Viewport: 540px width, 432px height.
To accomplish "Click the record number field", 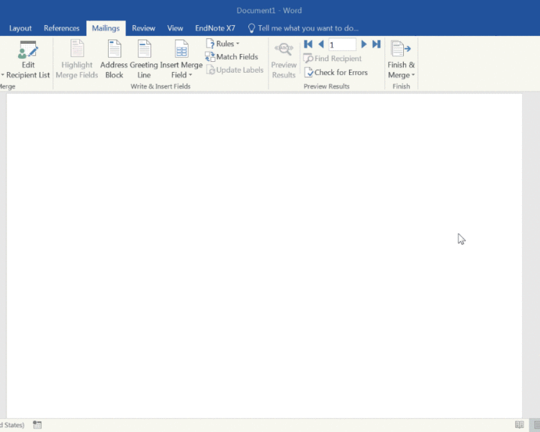I will pos(342,45).
